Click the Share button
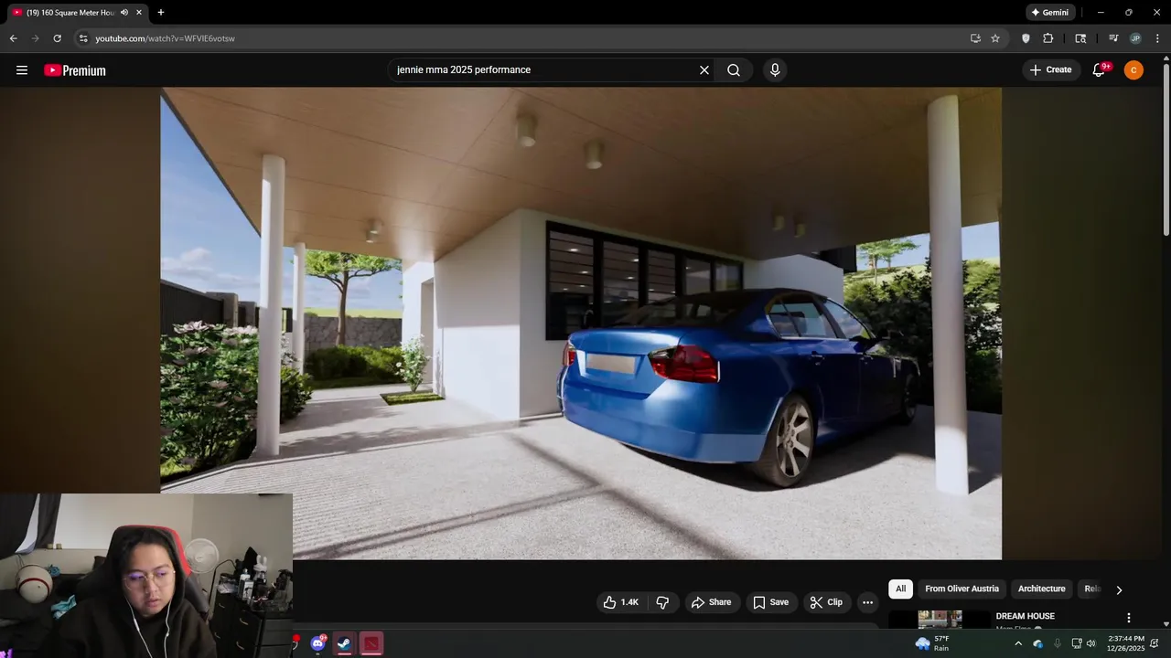 (711, 602)
